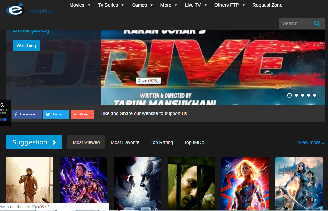
Task: Share the site on Twitter
Action: coord(56,114)
